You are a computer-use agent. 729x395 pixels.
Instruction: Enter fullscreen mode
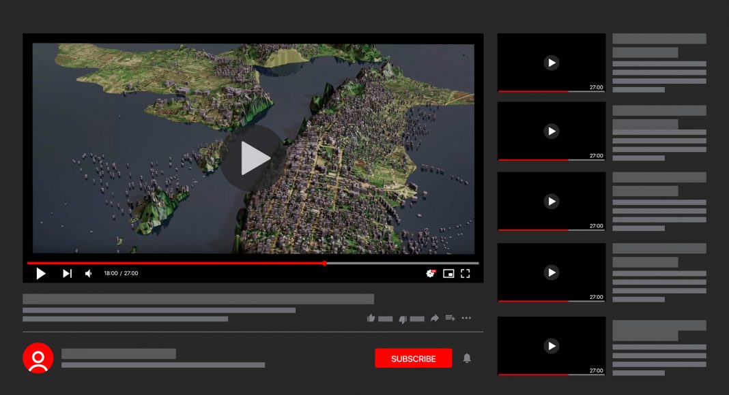(466, 274)
